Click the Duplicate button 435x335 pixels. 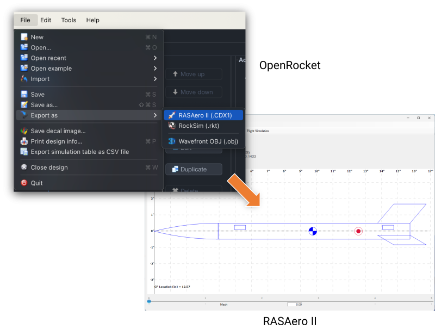[194, 169]
